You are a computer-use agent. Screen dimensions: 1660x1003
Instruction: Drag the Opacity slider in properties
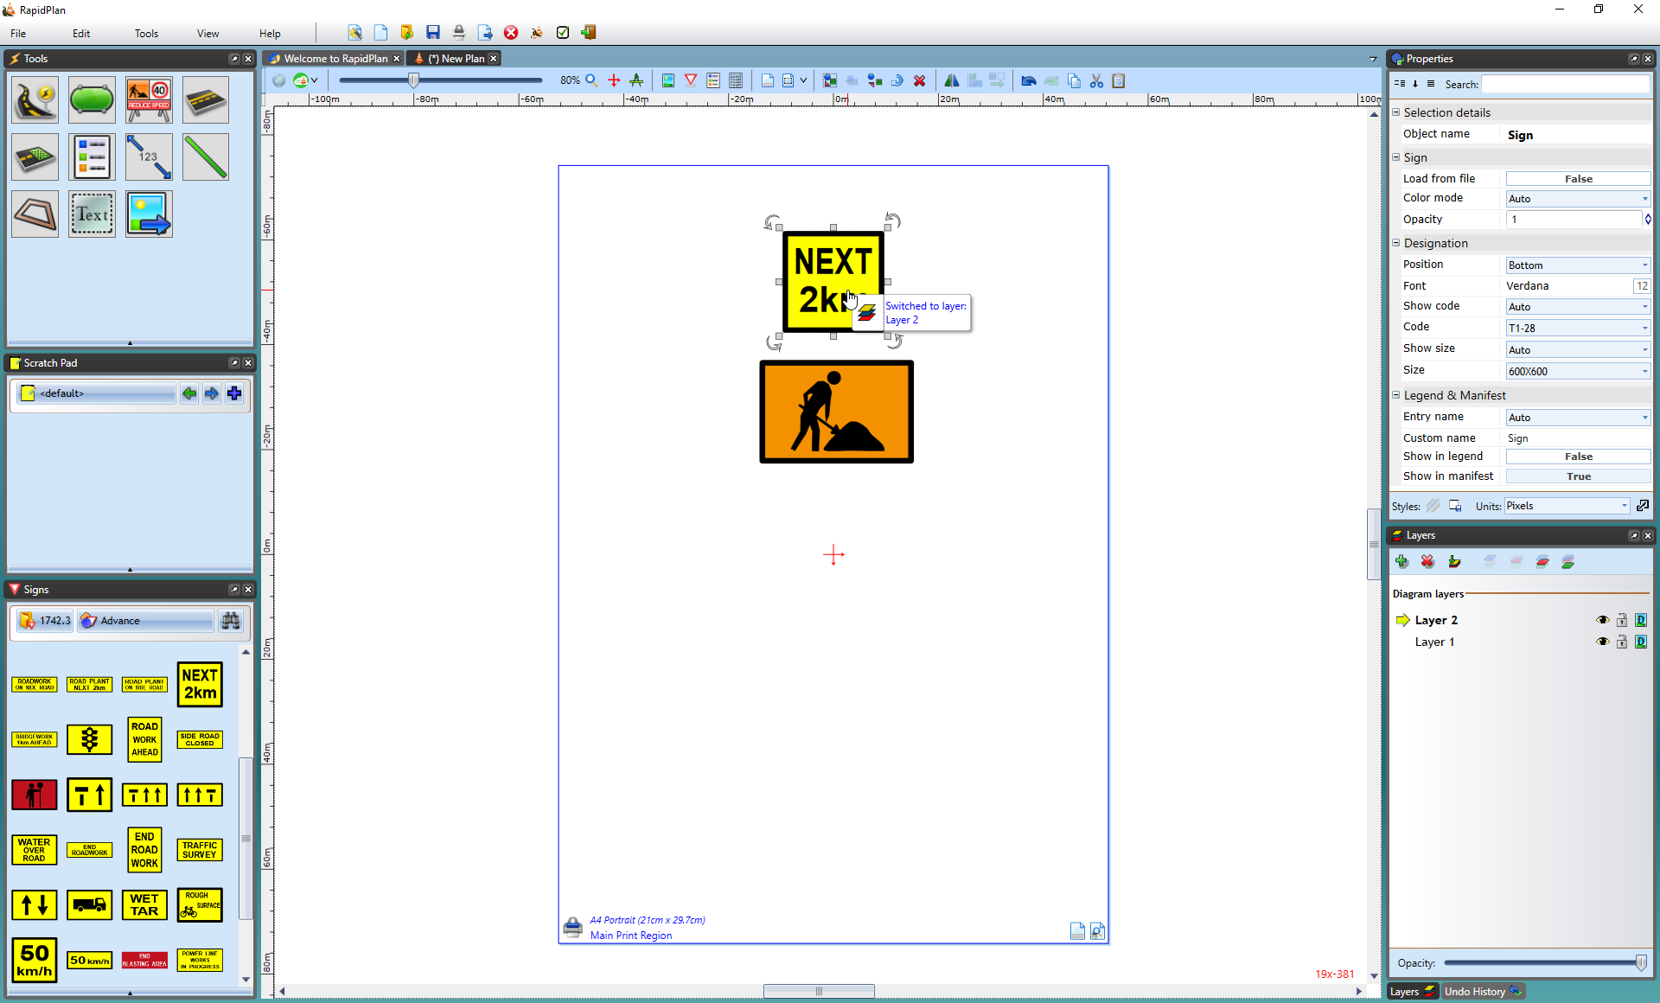click(x=1644, y=962)
